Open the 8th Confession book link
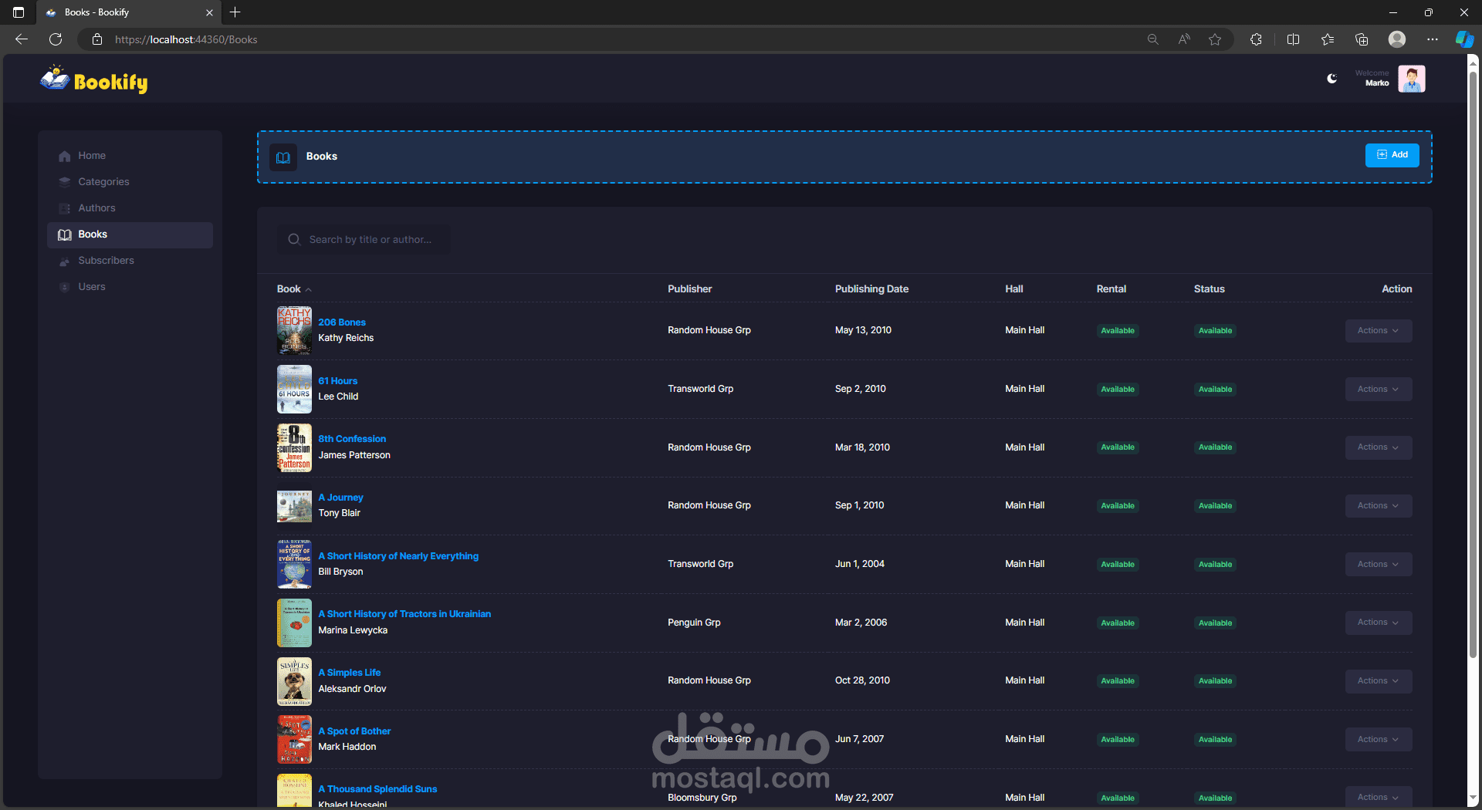Image resolution: width=1482 pixels, height=810 pixels. pyautogui.click(x=352, y=439)
